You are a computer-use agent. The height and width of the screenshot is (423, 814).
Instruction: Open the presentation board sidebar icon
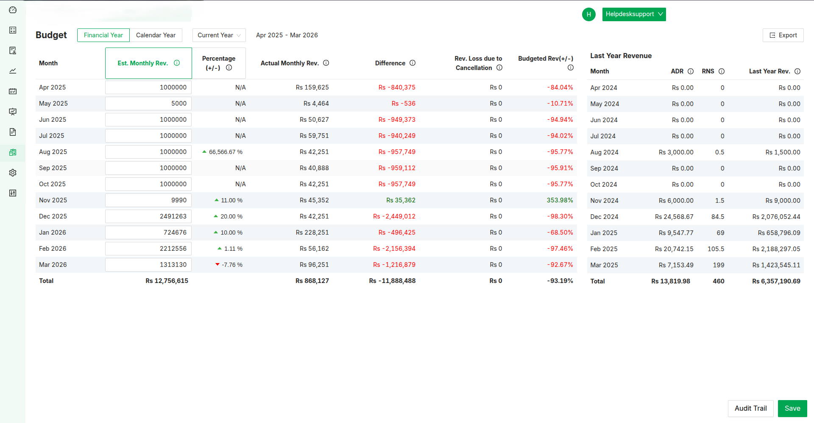click(x=13, y=112)
